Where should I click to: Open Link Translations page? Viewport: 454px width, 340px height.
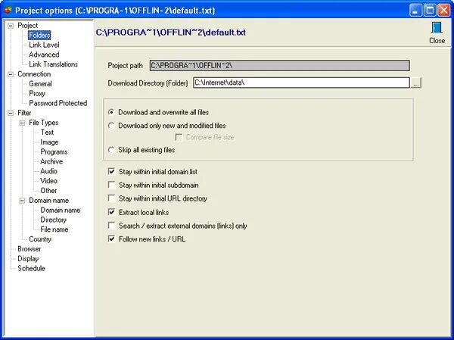53,64
